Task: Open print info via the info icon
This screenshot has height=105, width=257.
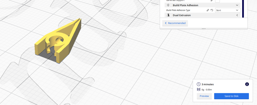Action: tap(247, 84)
